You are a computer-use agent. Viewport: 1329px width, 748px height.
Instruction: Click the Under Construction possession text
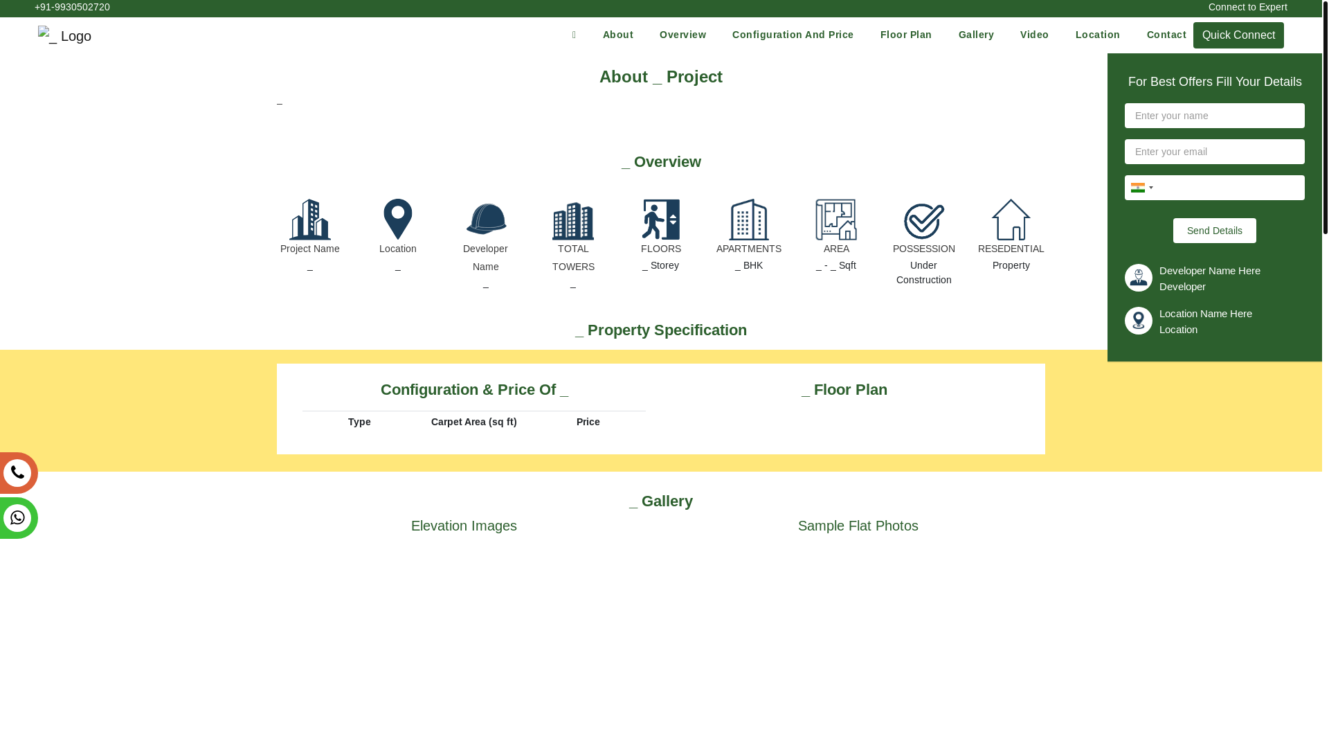click(924, 273)
